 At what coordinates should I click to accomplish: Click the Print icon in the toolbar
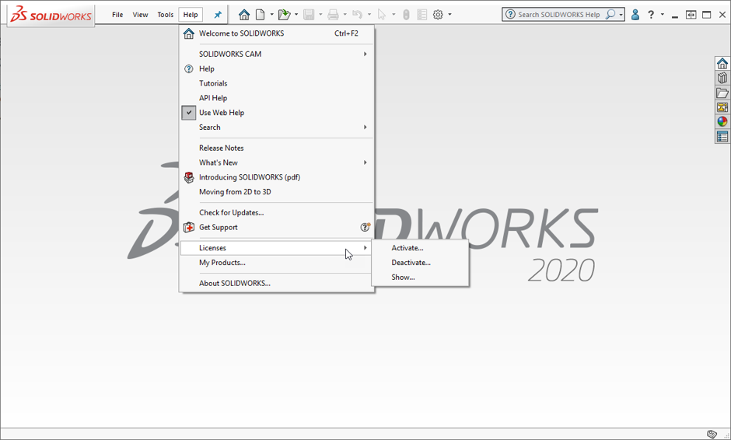(x=333, y=15)
